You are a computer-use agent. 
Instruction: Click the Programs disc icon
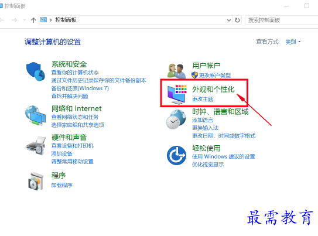pyautogui.click(x=36, y=182)
